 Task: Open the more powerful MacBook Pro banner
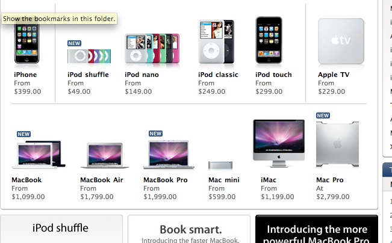[317, 229]
